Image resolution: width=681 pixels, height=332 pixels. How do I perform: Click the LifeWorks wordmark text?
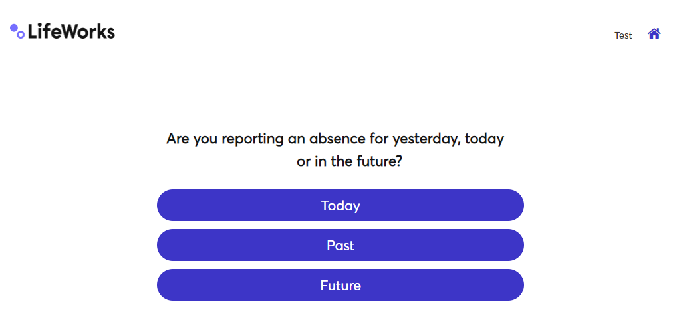71,31
